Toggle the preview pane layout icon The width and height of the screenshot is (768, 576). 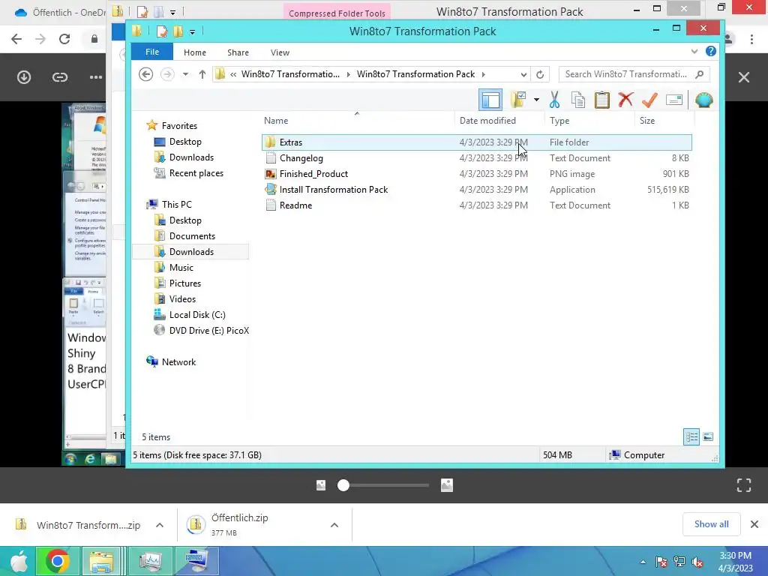point(490,100)
